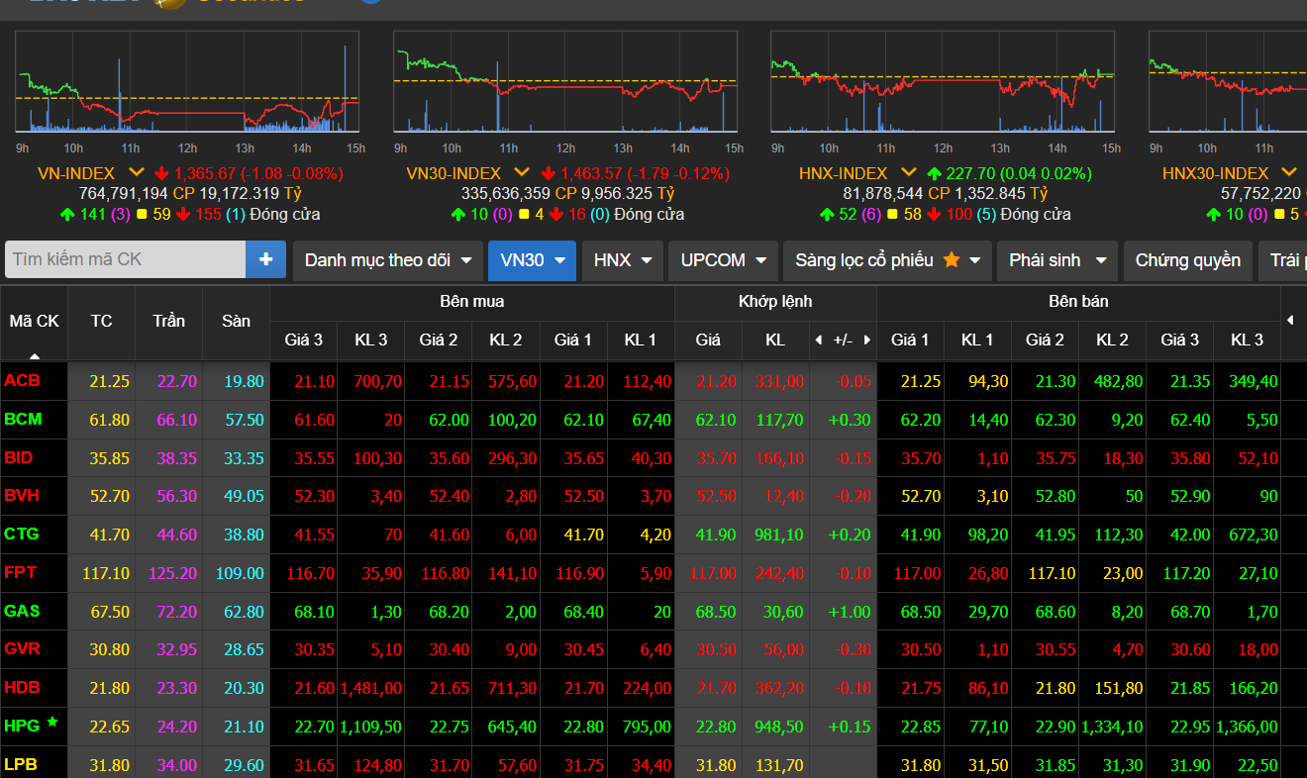Click the Giá header in Khớp lệnh
Image resolution: width=1307 pixels, height=778 pixels.
click(x=708, y=340)
